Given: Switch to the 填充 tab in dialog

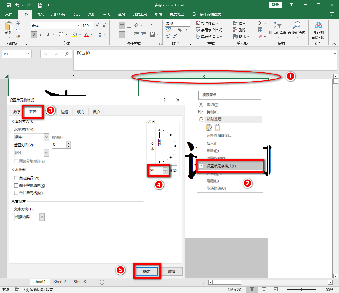Looking at the screenshot, I should (80, 112).
